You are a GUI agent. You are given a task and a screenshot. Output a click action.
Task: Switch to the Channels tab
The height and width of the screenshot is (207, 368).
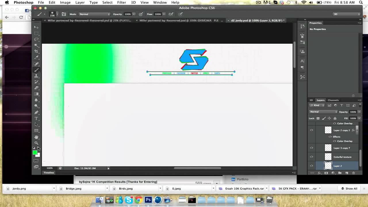(333, 100)
